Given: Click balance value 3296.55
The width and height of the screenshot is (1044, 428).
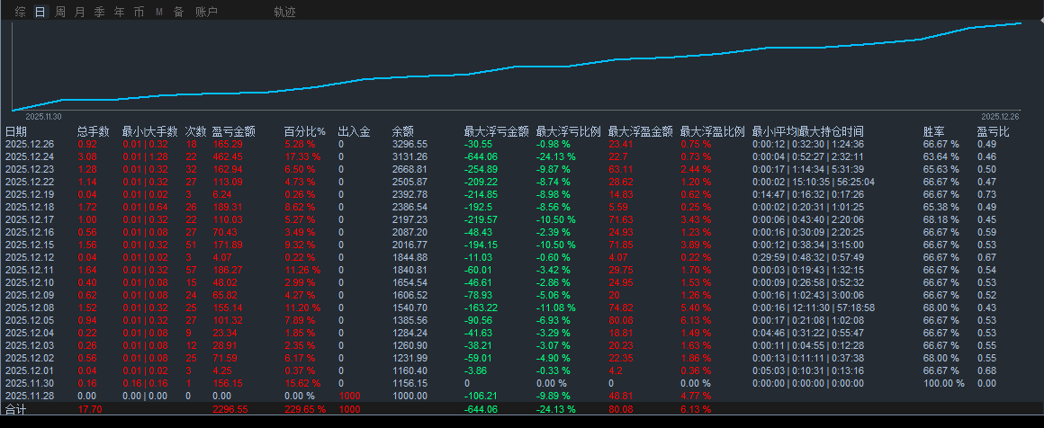Looking at the screenshot, I should click(x=409, y=143).
